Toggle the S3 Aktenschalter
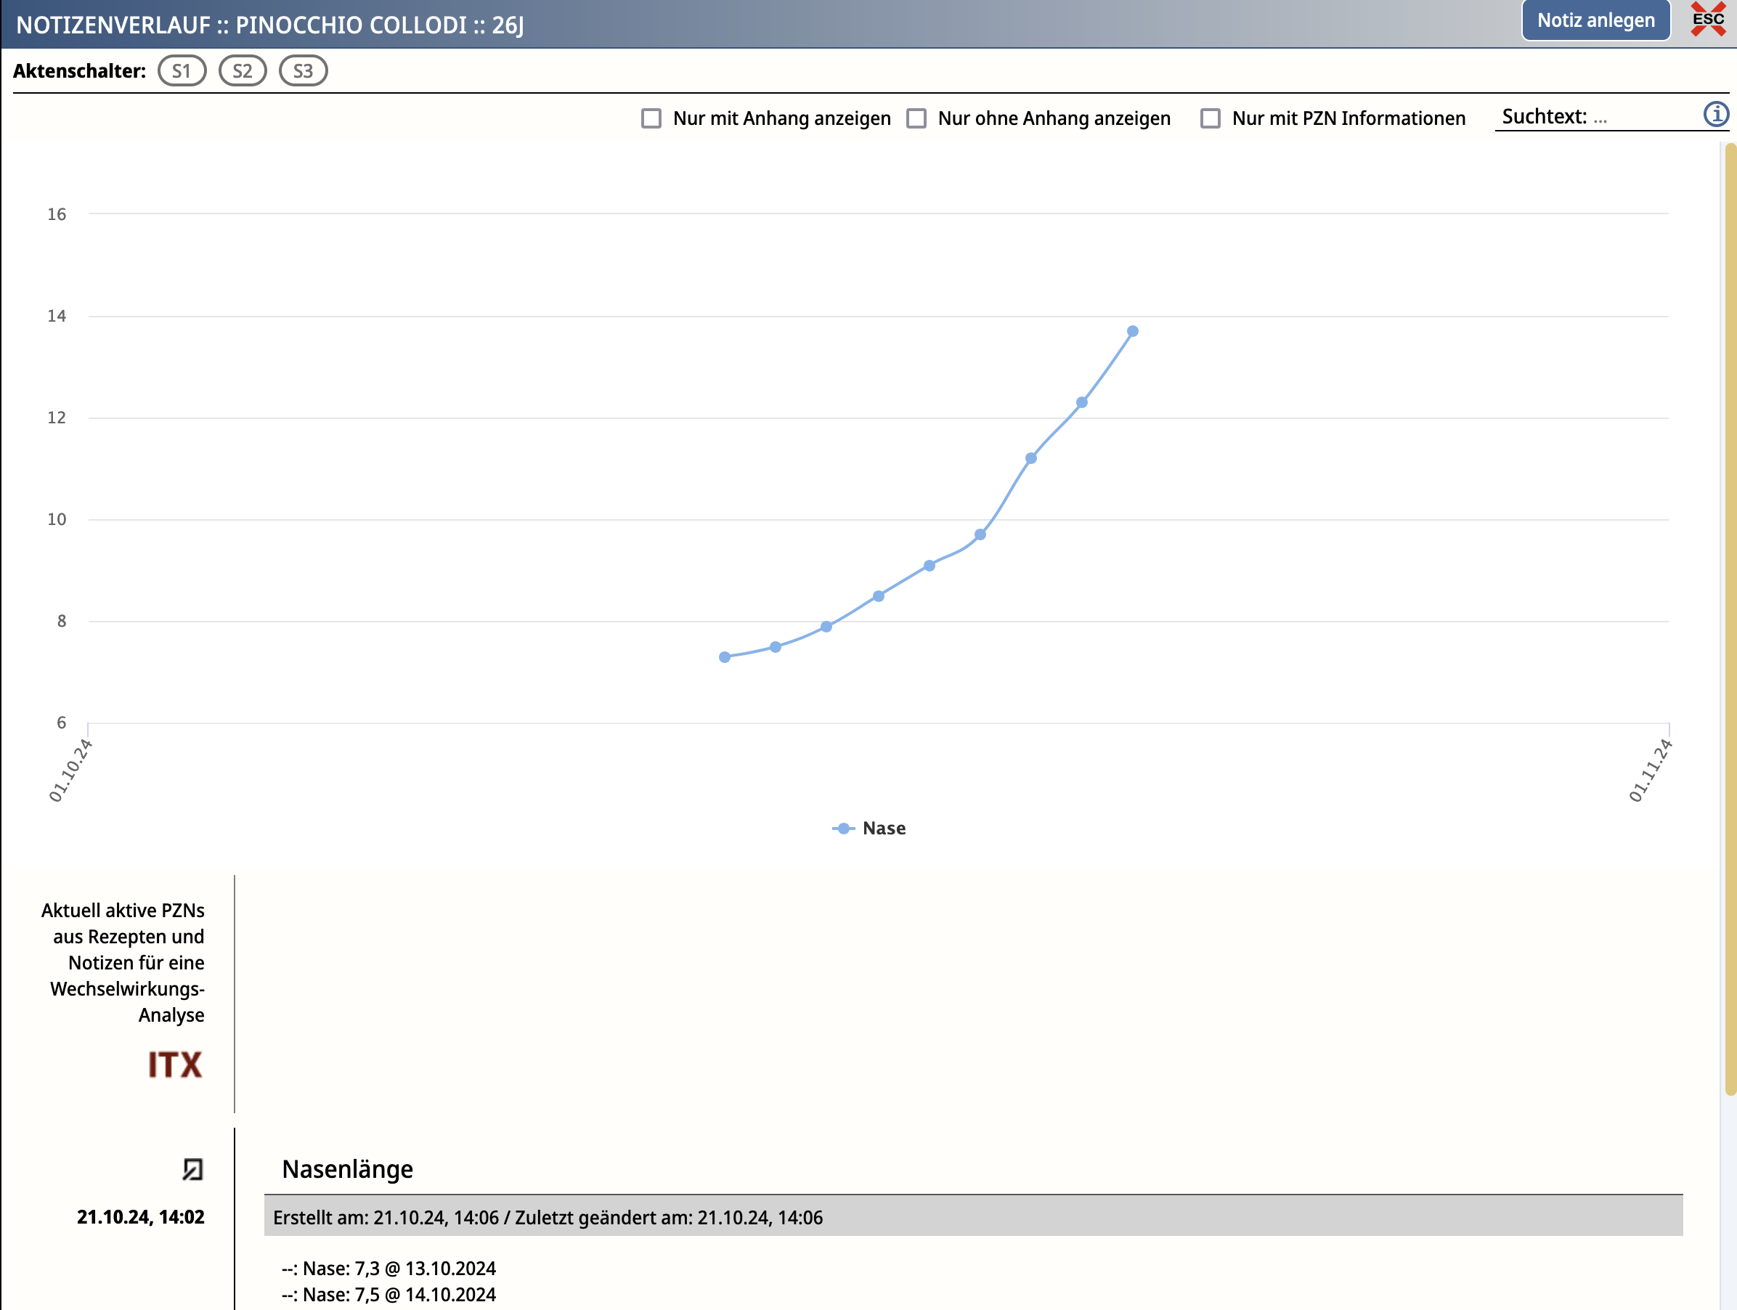Image resolution: width=1737 pixels, height=1310 pixels. click(x=303, y=71)
